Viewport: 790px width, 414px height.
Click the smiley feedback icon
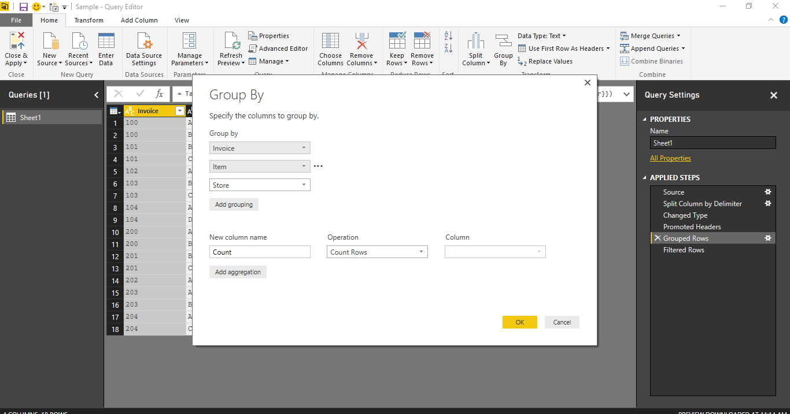point(36,7)
